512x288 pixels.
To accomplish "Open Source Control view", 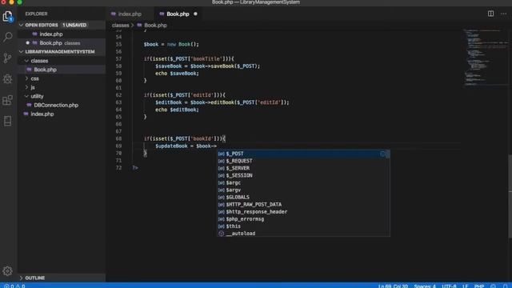I will tap(7, 58).
